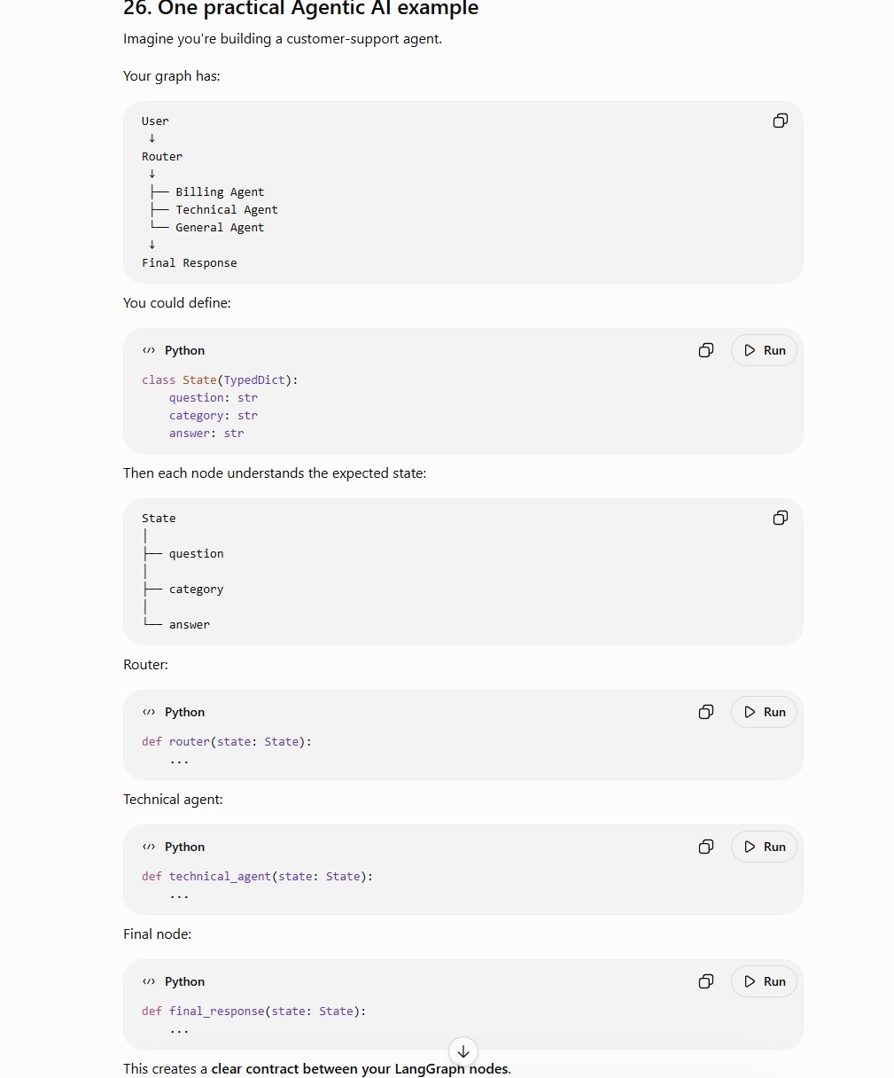Viewport: 894px width, 1078px height.
Task: Run the technical_agent Python code
Action: pyautogui.click(x=764, y=847)
